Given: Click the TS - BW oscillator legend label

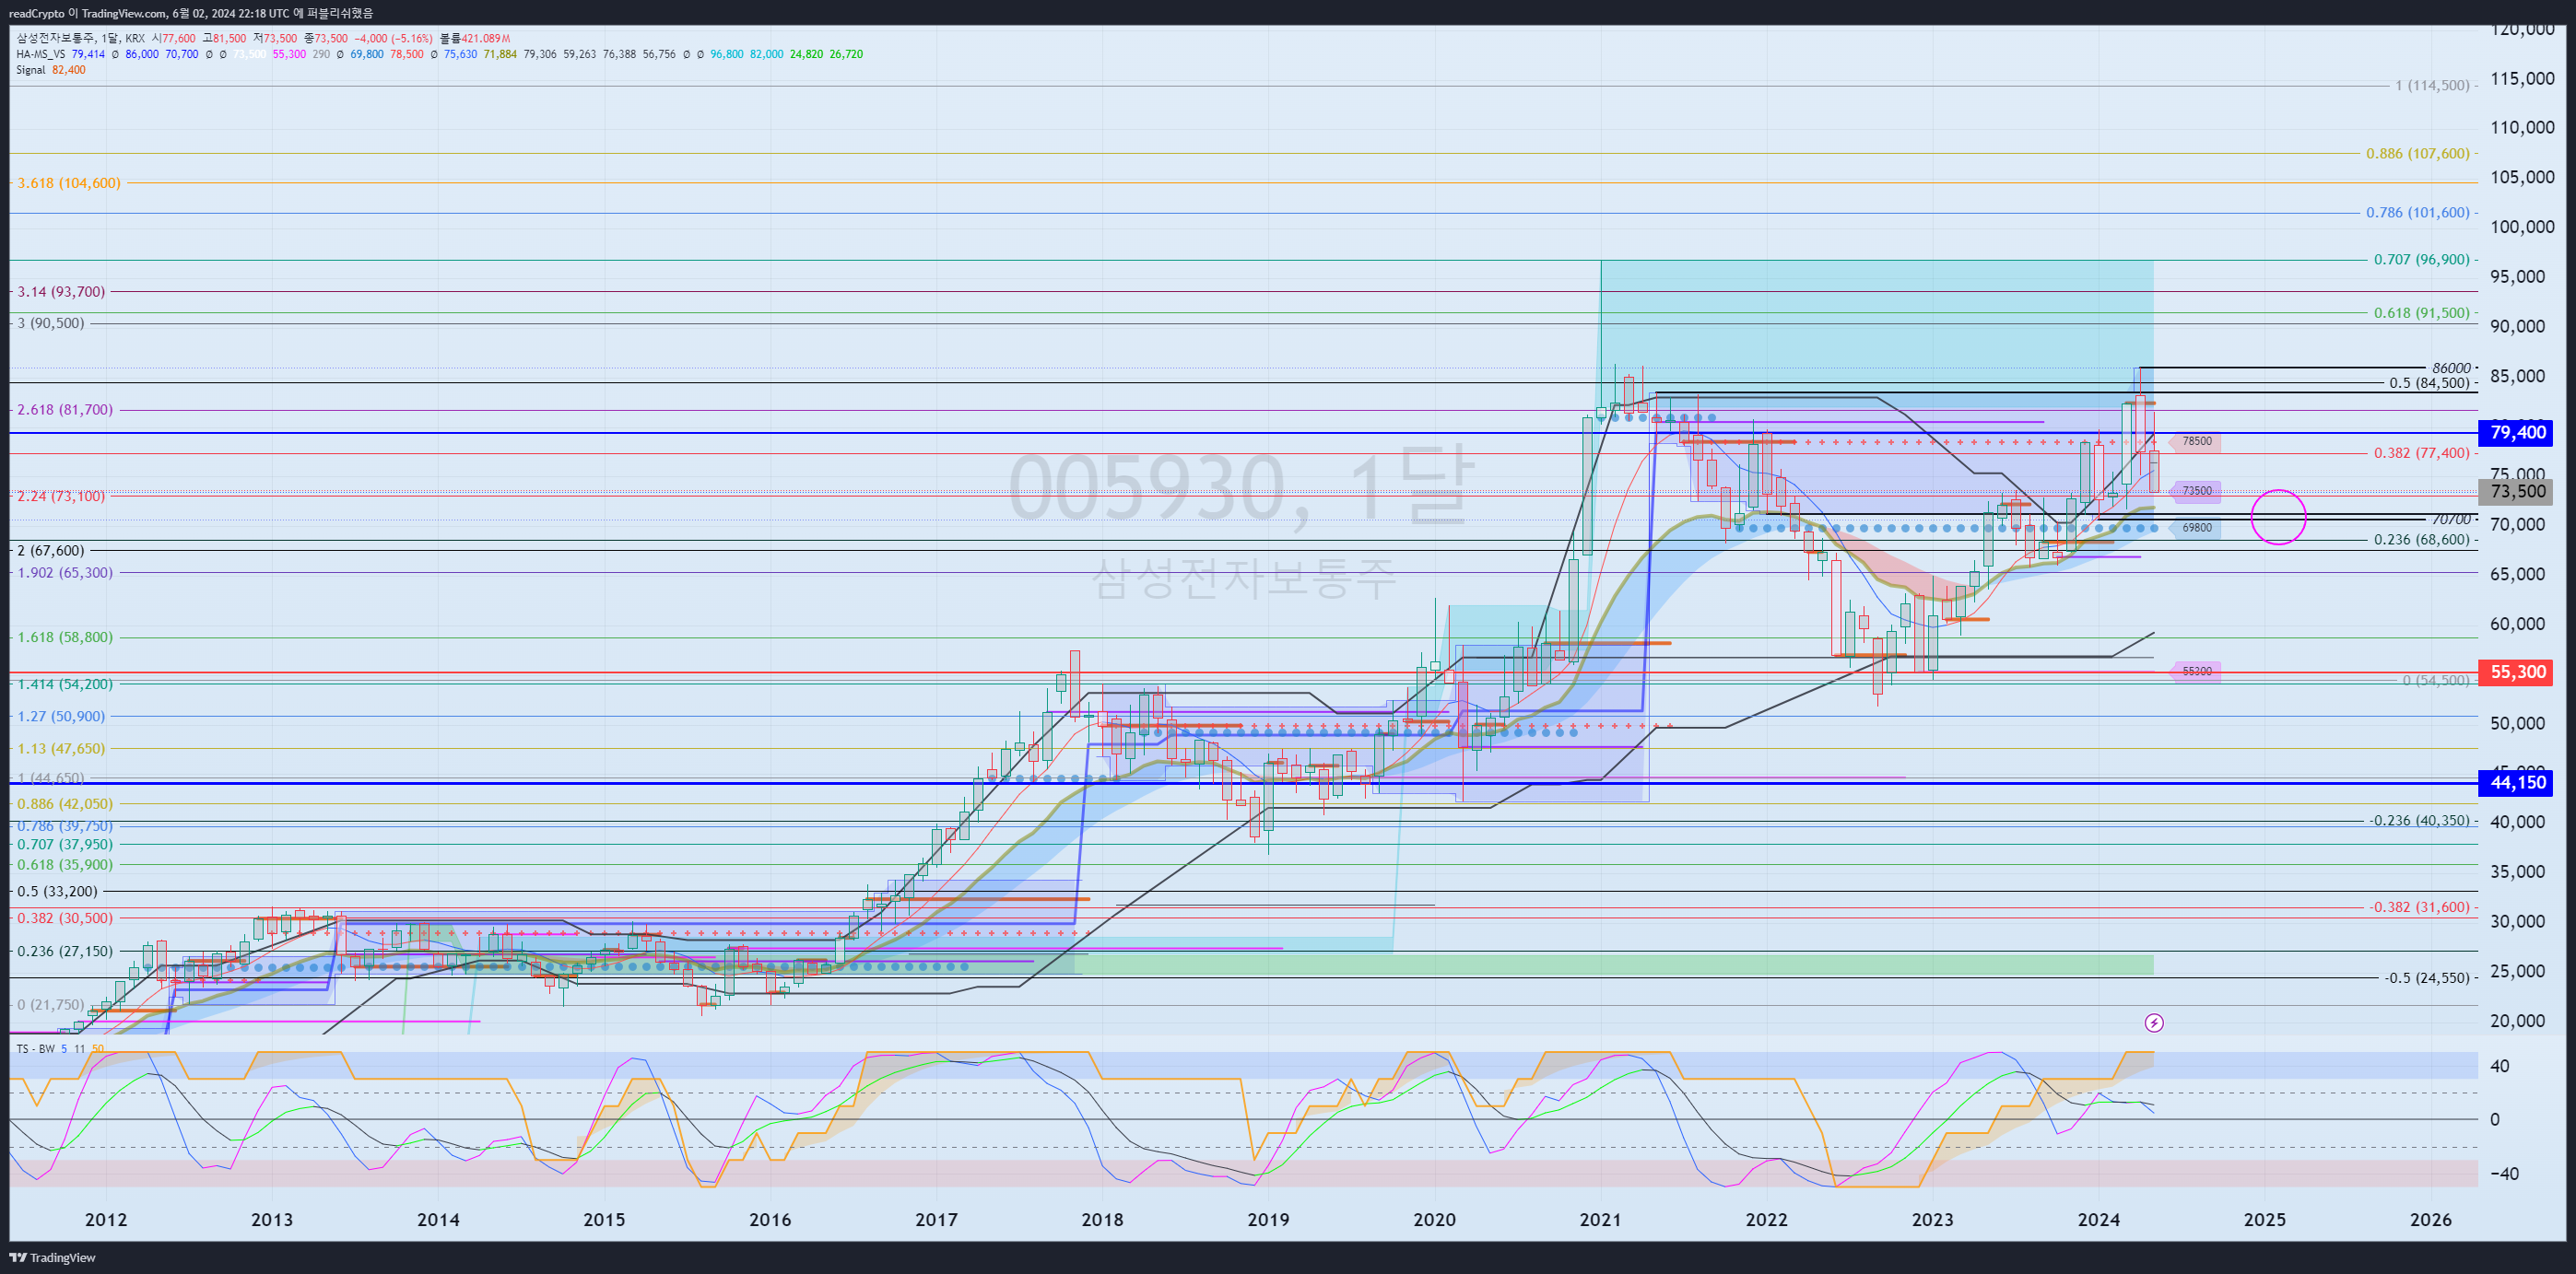Looking at the screenshot, I should pos(35,1048).
